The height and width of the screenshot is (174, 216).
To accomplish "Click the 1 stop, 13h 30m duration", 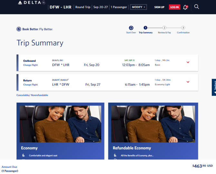I will [162, 80].
